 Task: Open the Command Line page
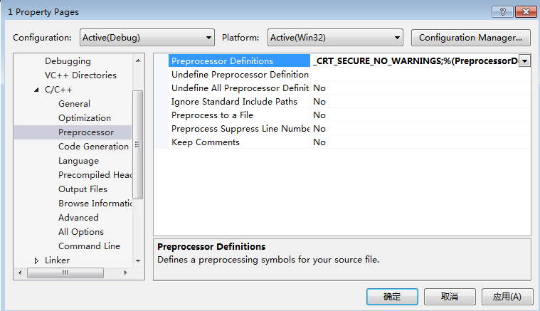(89, 246)
